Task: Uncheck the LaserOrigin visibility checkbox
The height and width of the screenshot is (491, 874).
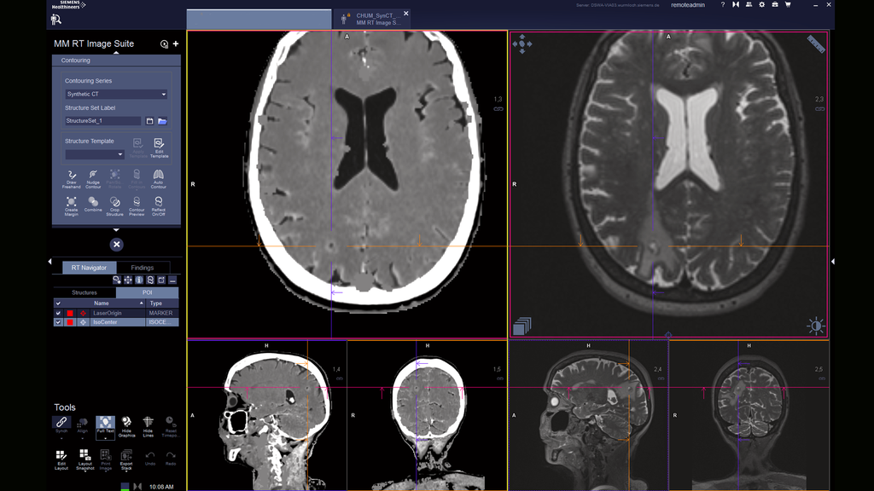Action: click(x=58, y=313)
